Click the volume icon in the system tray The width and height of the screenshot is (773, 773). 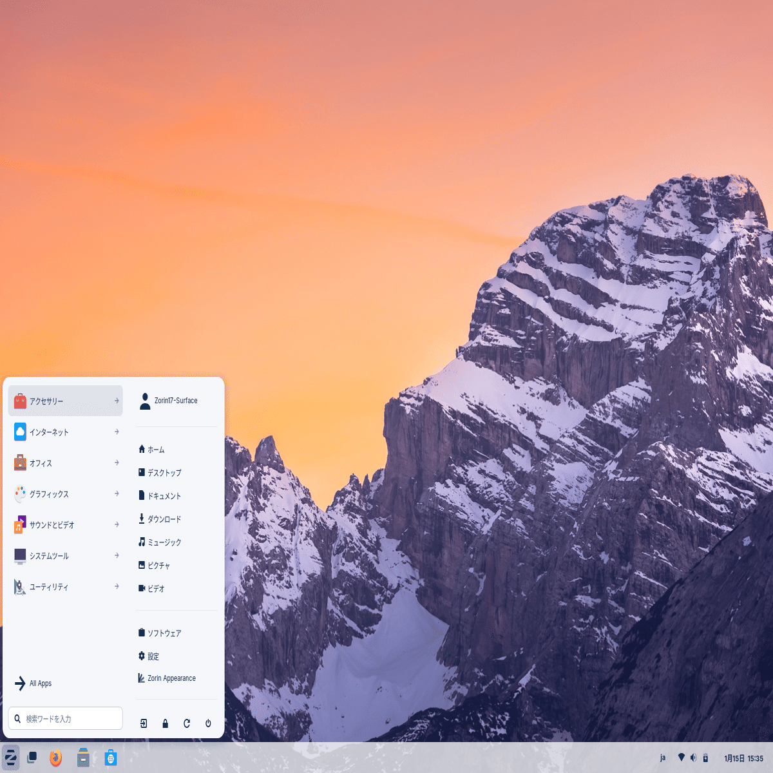[695, 759]
